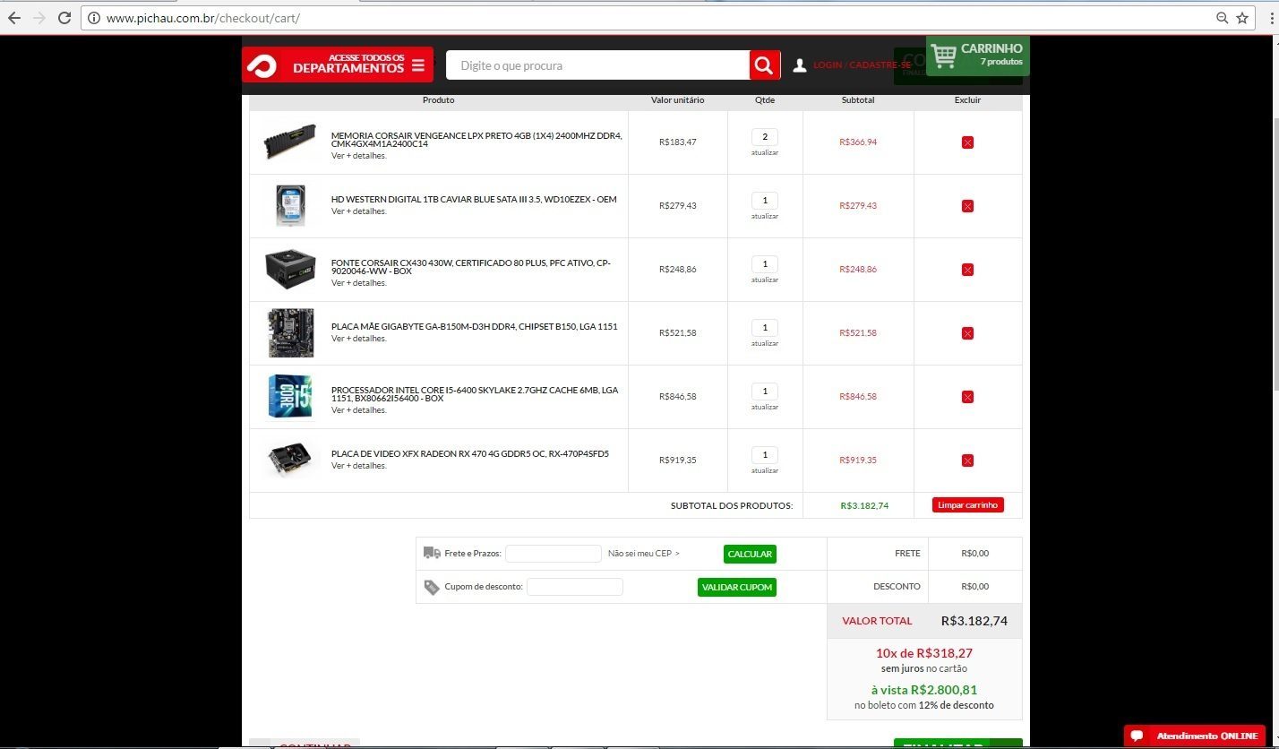
Task: Click atualizar under Corsair CX430 power supply quantity
Action: (765, 280)
